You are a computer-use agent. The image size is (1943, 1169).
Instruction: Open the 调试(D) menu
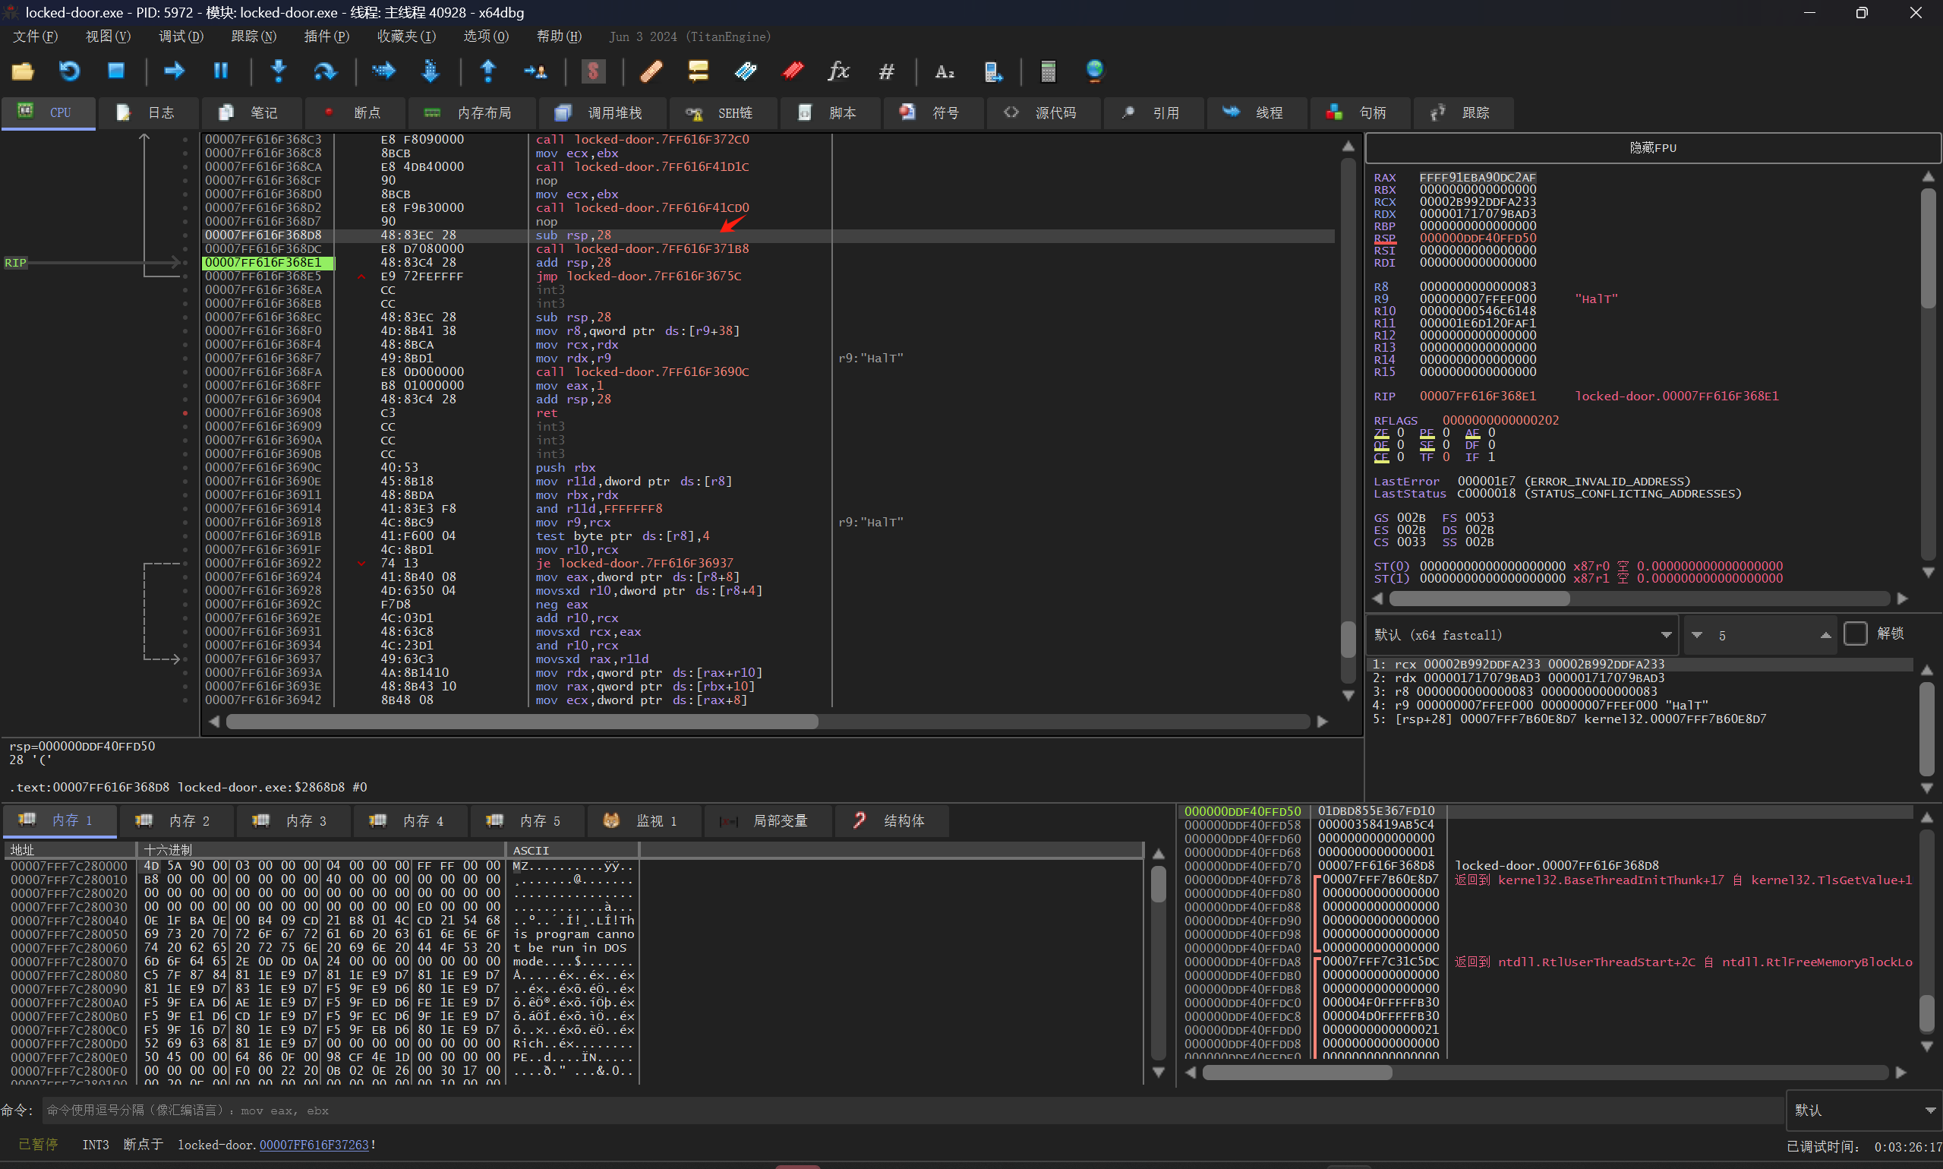181,36
